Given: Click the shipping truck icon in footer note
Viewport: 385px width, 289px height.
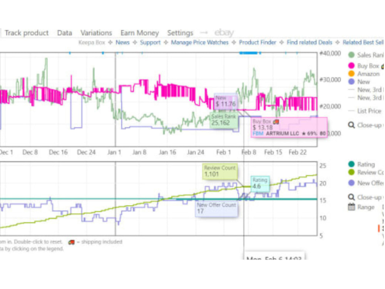Looking at the screenshot, I should point(72,242).
